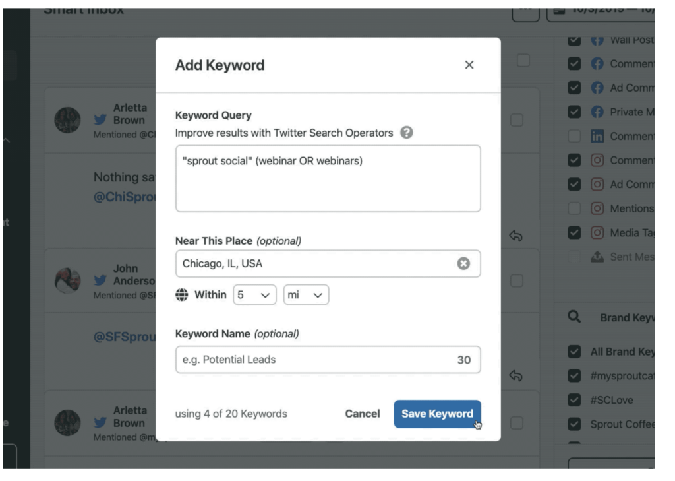Screen dimensions: 675x481
Task: Toggle All Brand Keywords checkbox
Action: [574, 352]
